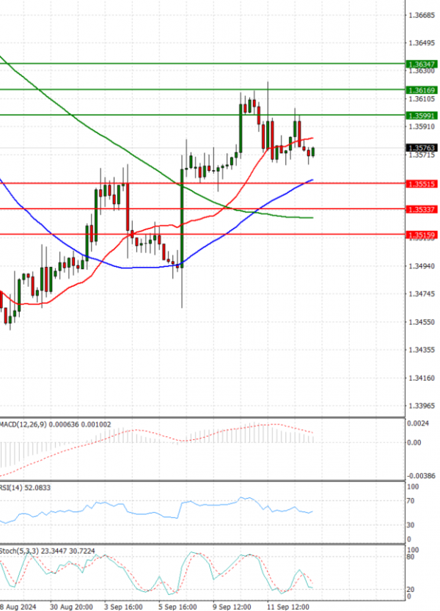The height and width of the screenshot is (611, 440).
Task: Select the 1.36685 price axis label
Action: pyautogui.click(x=421, y=15)
